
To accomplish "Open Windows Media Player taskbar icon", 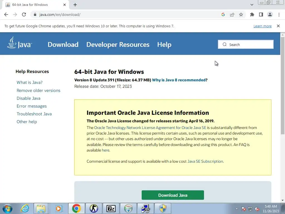I will [58, 208].
